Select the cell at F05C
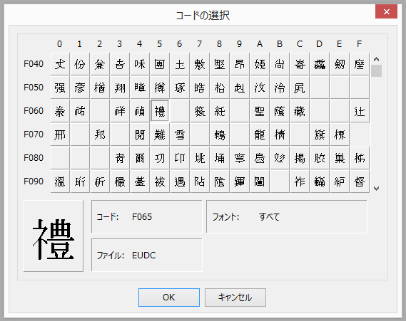The height and width of the screenshot is (321, 406). click(300, 88)
